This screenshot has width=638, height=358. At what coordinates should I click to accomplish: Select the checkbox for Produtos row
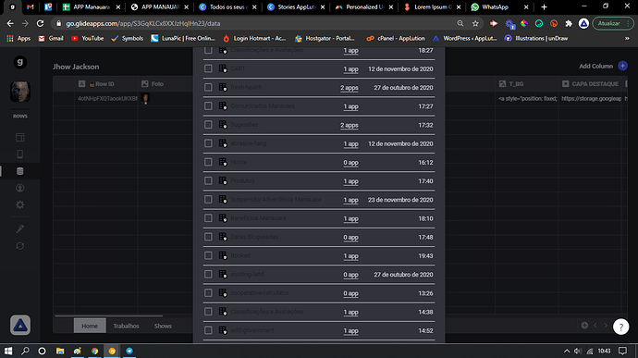pos(208,180)
